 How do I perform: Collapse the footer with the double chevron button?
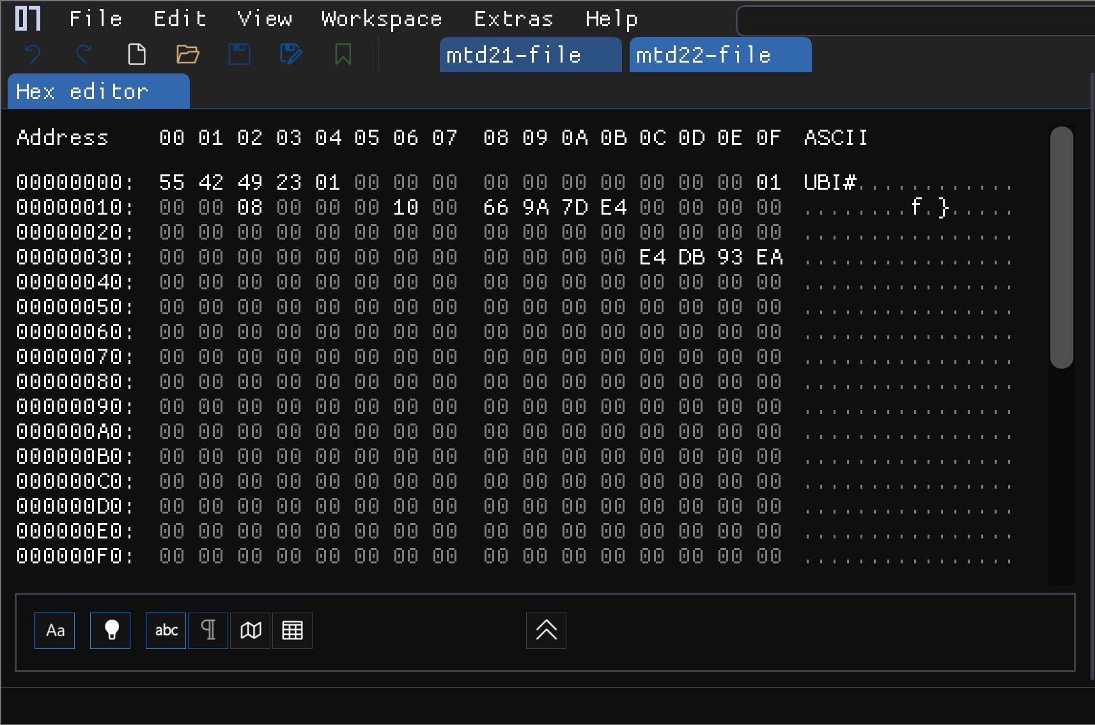point(546,630)
